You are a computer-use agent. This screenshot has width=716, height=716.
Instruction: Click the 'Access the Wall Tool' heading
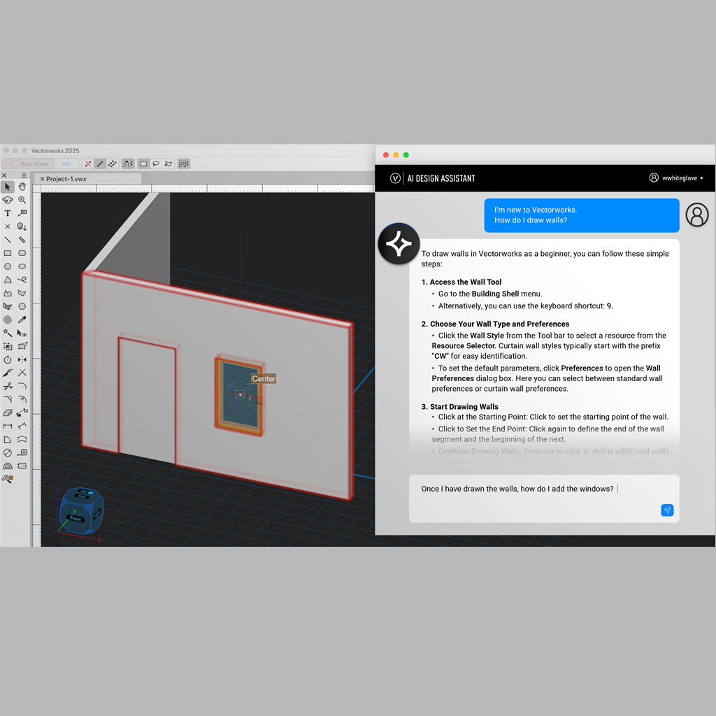[x=461, y=282]
